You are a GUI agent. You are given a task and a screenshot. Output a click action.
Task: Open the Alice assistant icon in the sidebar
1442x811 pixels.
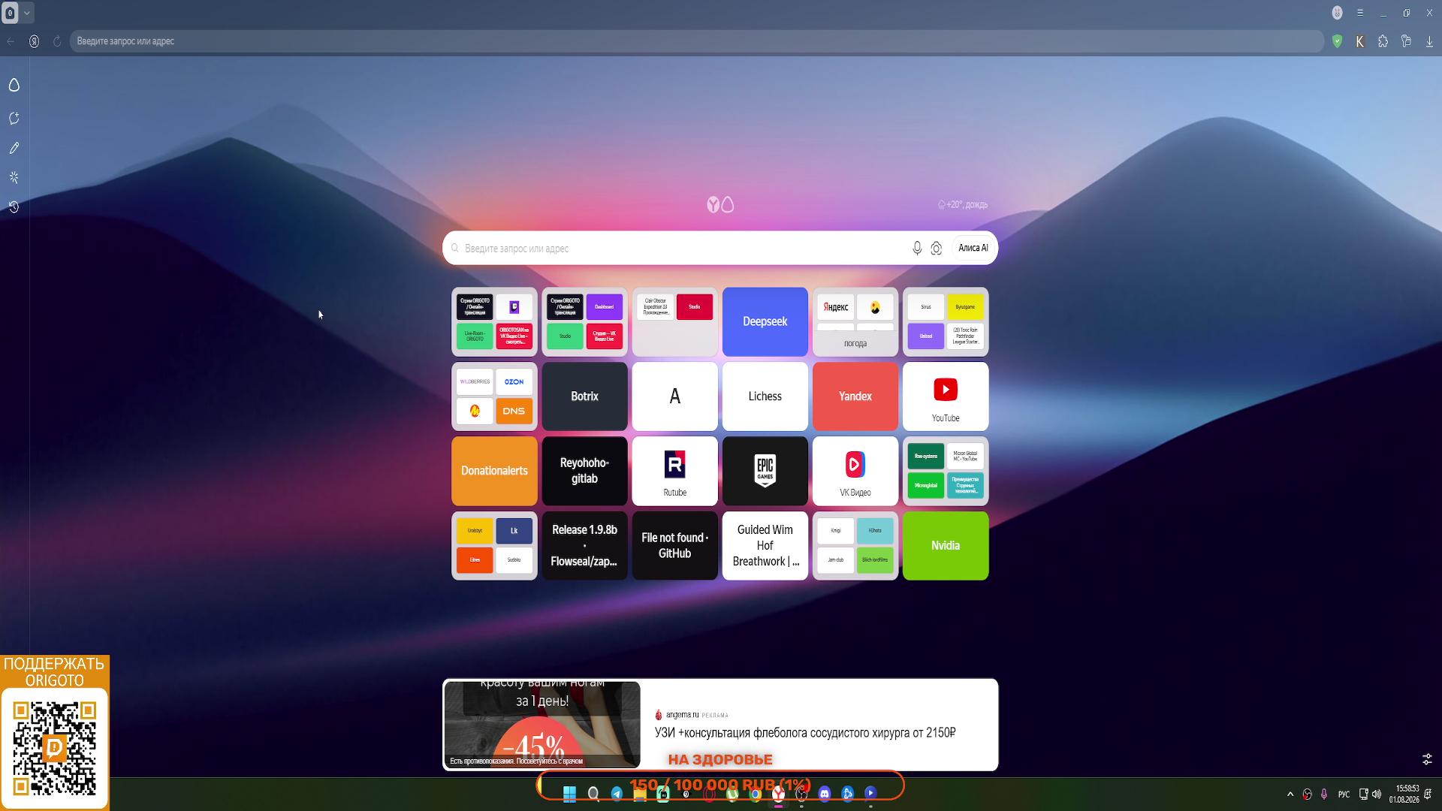[x=14, y=85]
